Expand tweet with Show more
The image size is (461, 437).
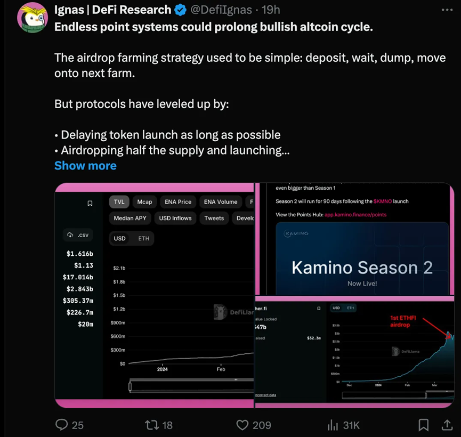[85, 166]
